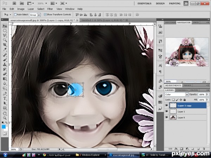The height and width of the screenshot is (158, 211).
Task: Launch Mini Bridge from the top bar
Action: pos(22,4)
